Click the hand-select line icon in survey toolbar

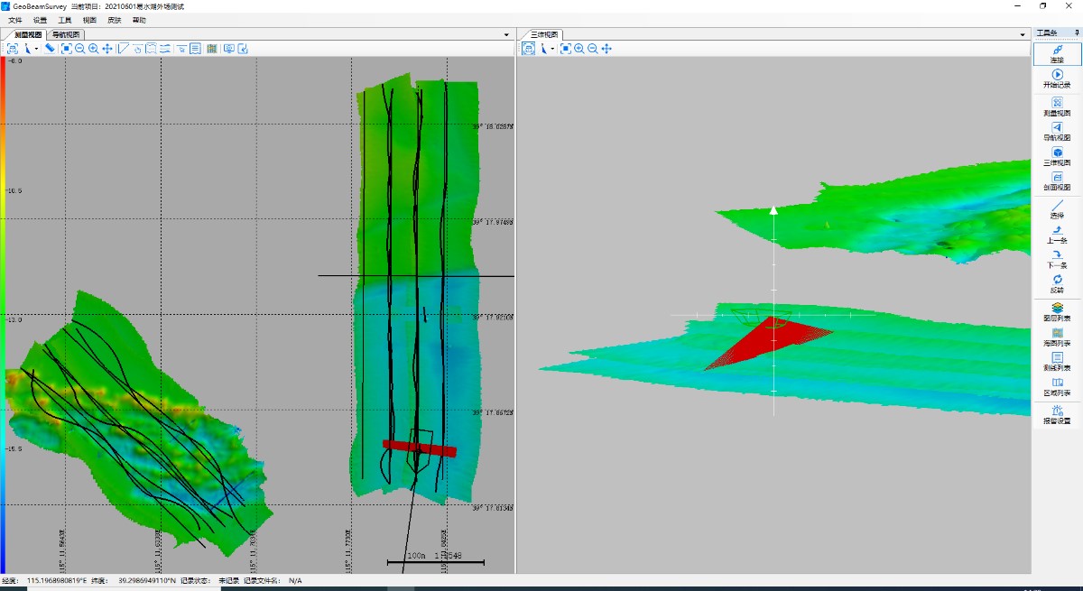click(137, 49)
